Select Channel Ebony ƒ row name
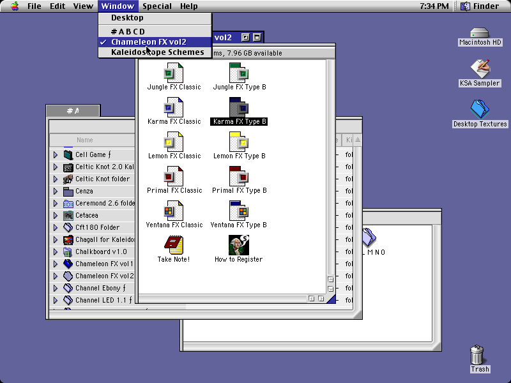The image size is (511, 383). [100, 289]
